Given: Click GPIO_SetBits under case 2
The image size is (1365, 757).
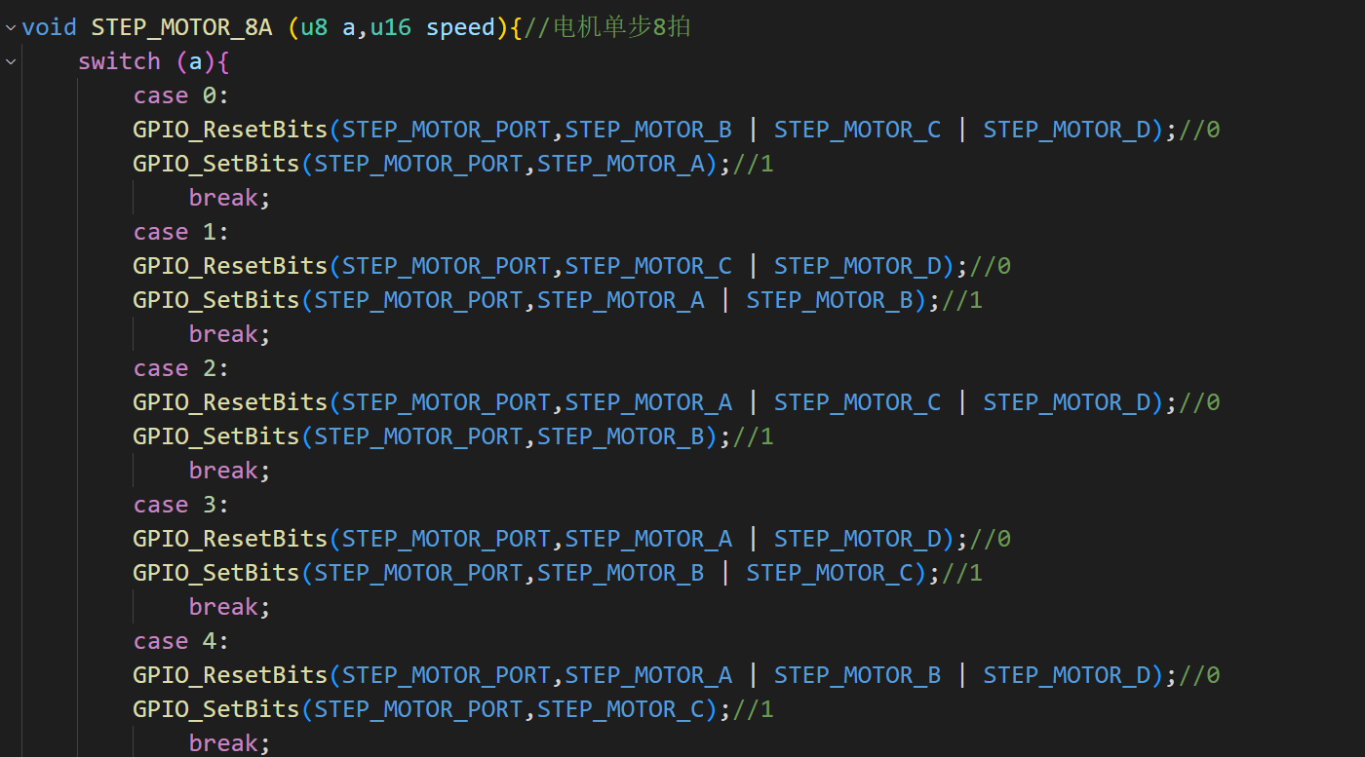Looking at the screenshot, I should click(216, 436).
